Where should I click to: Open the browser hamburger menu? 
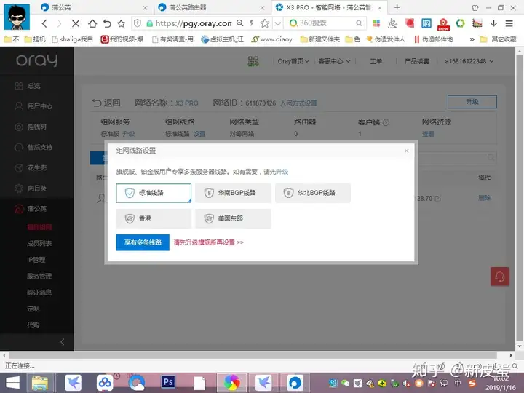click(509, 23)
